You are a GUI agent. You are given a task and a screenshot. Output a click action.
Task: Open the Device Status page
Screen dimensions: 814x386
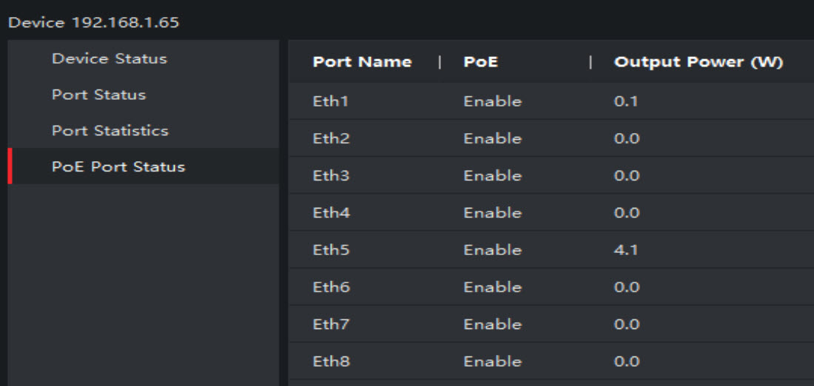pyautogui.click(x=110, y=58)
